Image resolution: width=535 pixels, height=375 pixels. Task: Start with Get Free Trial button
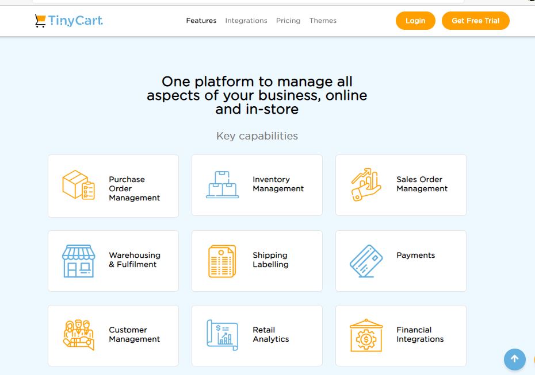tap(475, 21)
